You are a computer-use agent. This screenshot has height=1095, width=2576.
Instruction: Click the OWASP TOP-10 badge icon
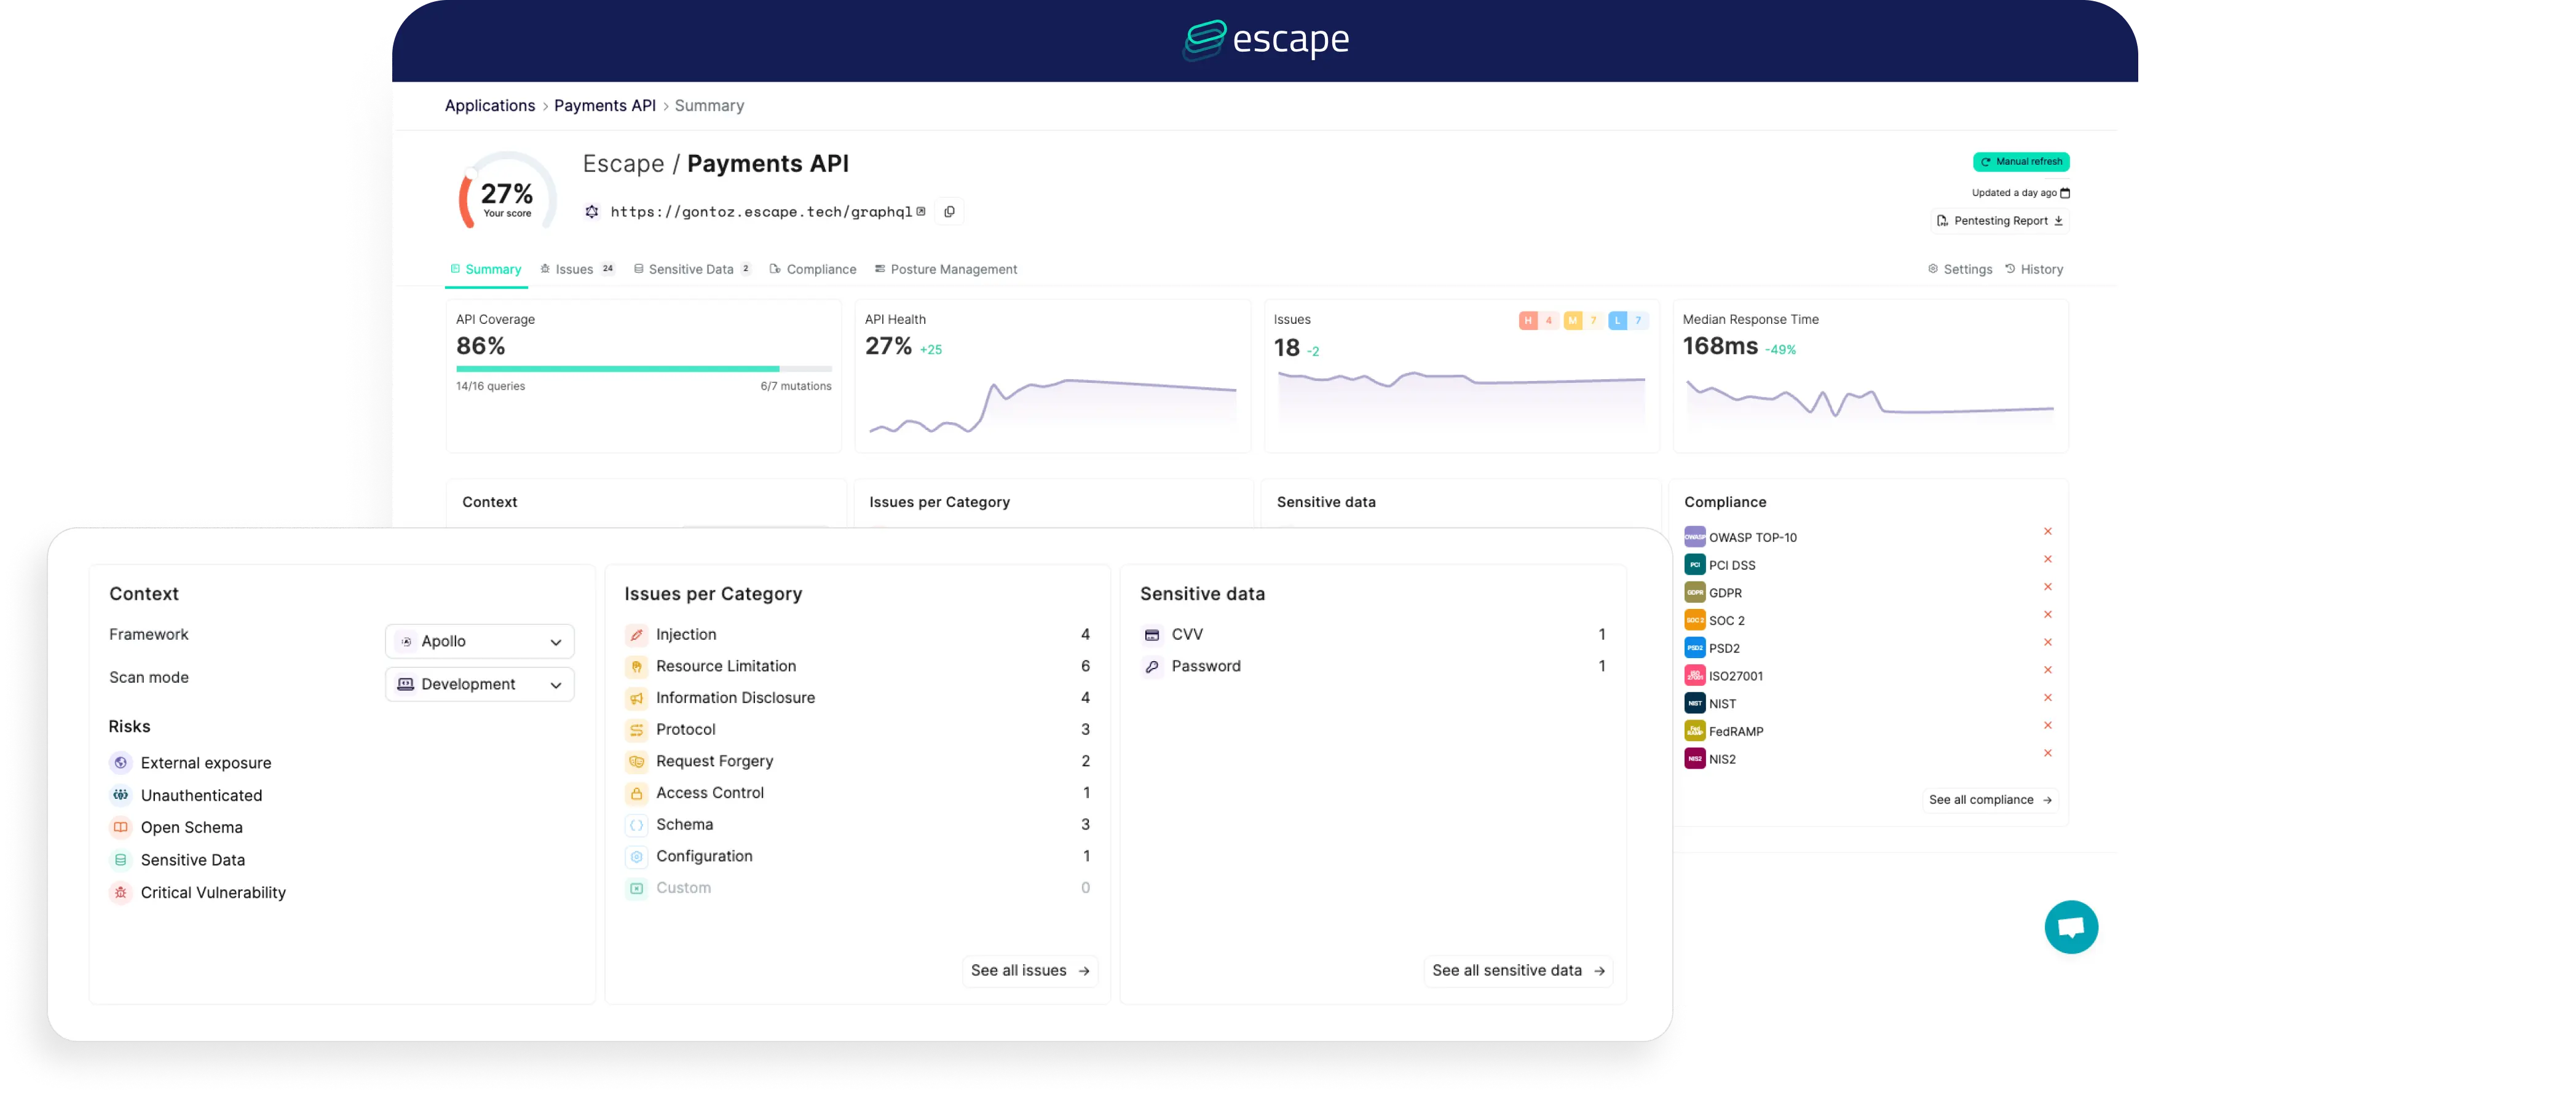click(1694, 536)
